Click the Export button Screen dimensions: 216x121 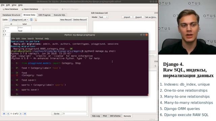pyautogui.click(x=138, y=17)
